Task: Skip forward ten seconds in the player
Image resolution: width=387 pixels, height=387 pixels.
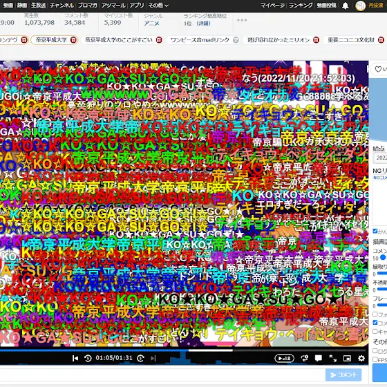Action: [x=141, y=358]
